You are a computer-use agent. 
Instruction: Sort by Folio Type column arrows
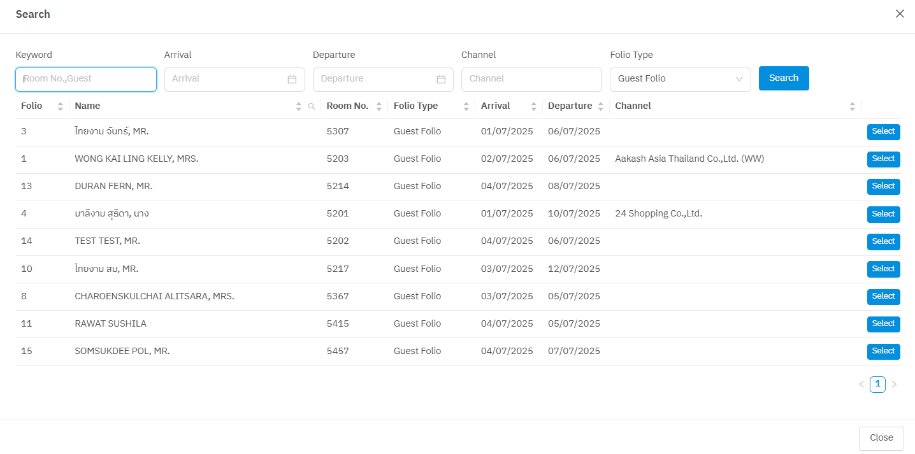click(466, 106)
